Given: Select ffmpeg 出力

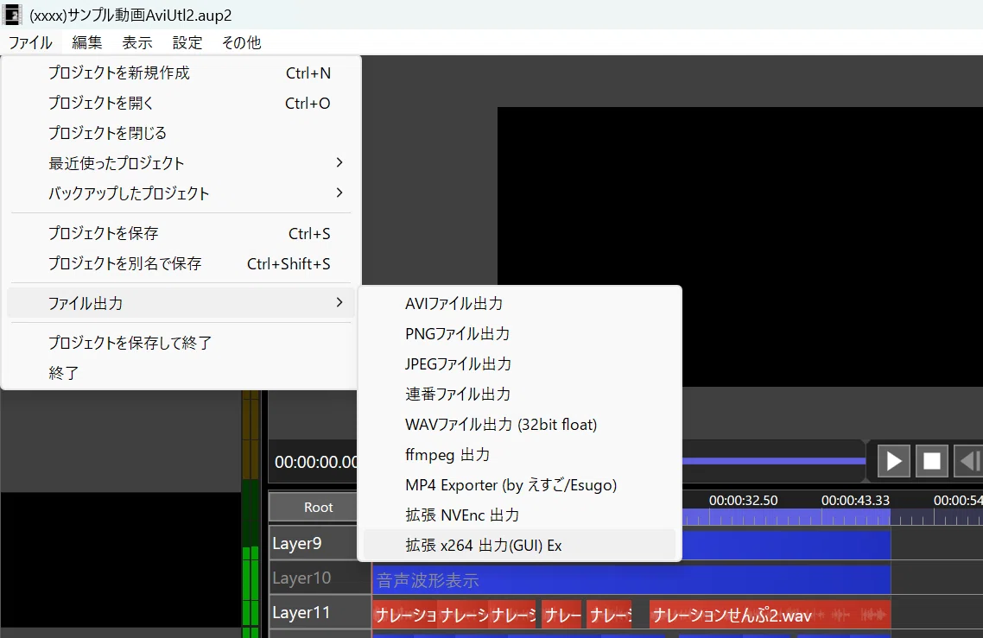Looking at the screenshot, I should 519,454.
